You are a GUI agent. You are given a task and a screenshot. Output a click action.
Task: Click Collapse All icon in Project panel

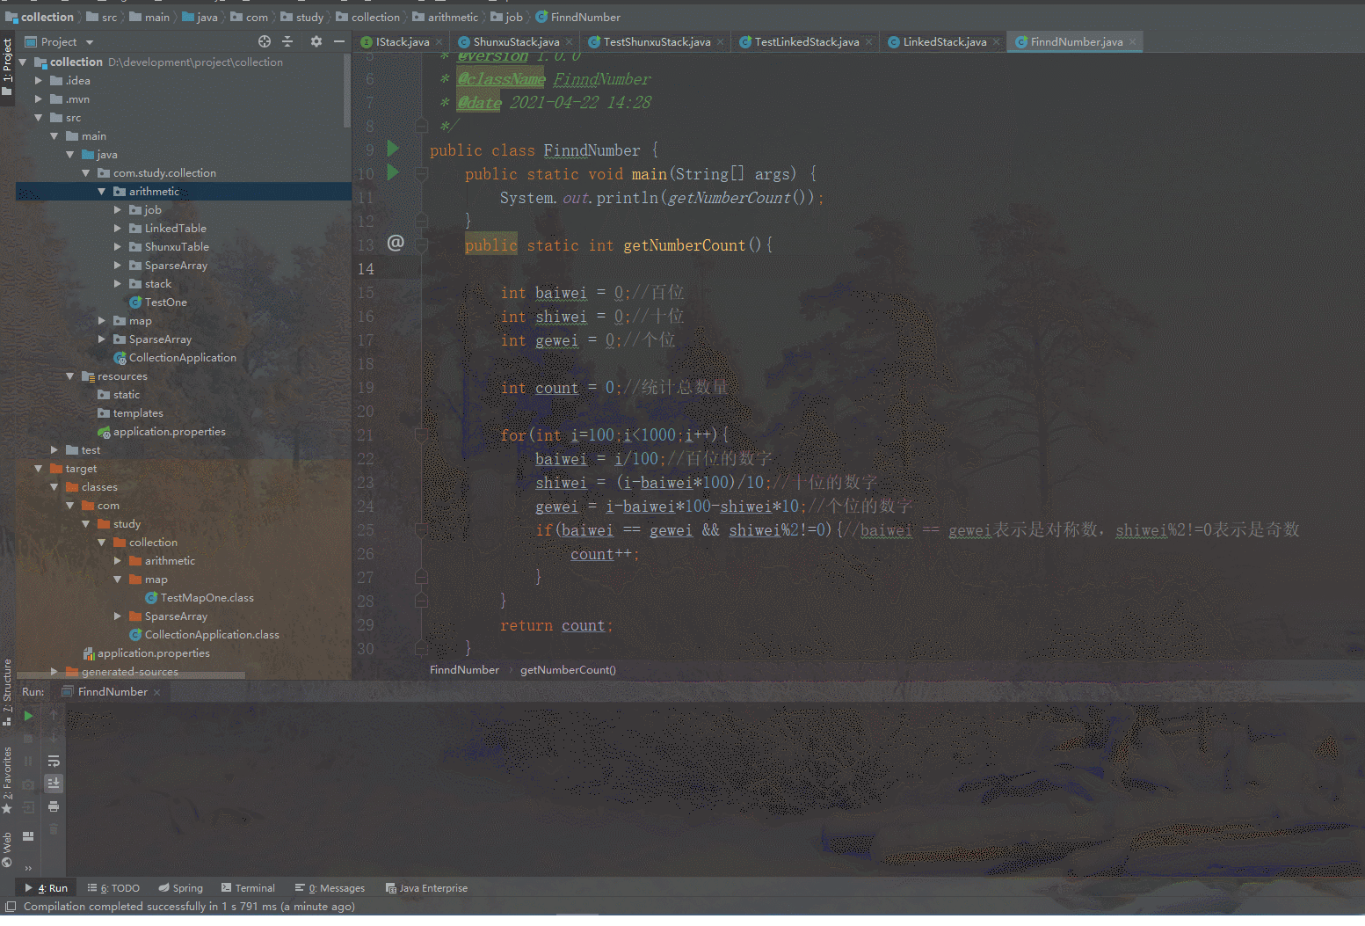(x=287, y=41)
